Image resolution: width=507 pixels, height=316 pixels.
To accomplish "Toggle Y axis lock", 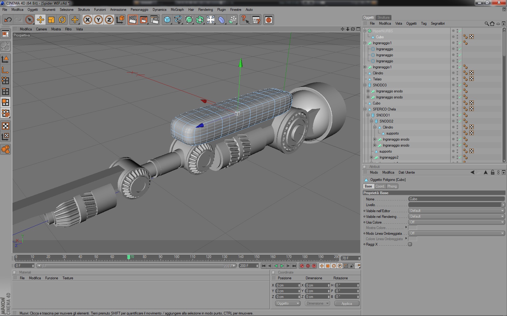I will (98, 20).
